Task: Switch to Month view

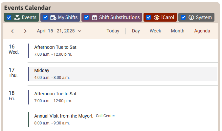Action: (177, 31)
